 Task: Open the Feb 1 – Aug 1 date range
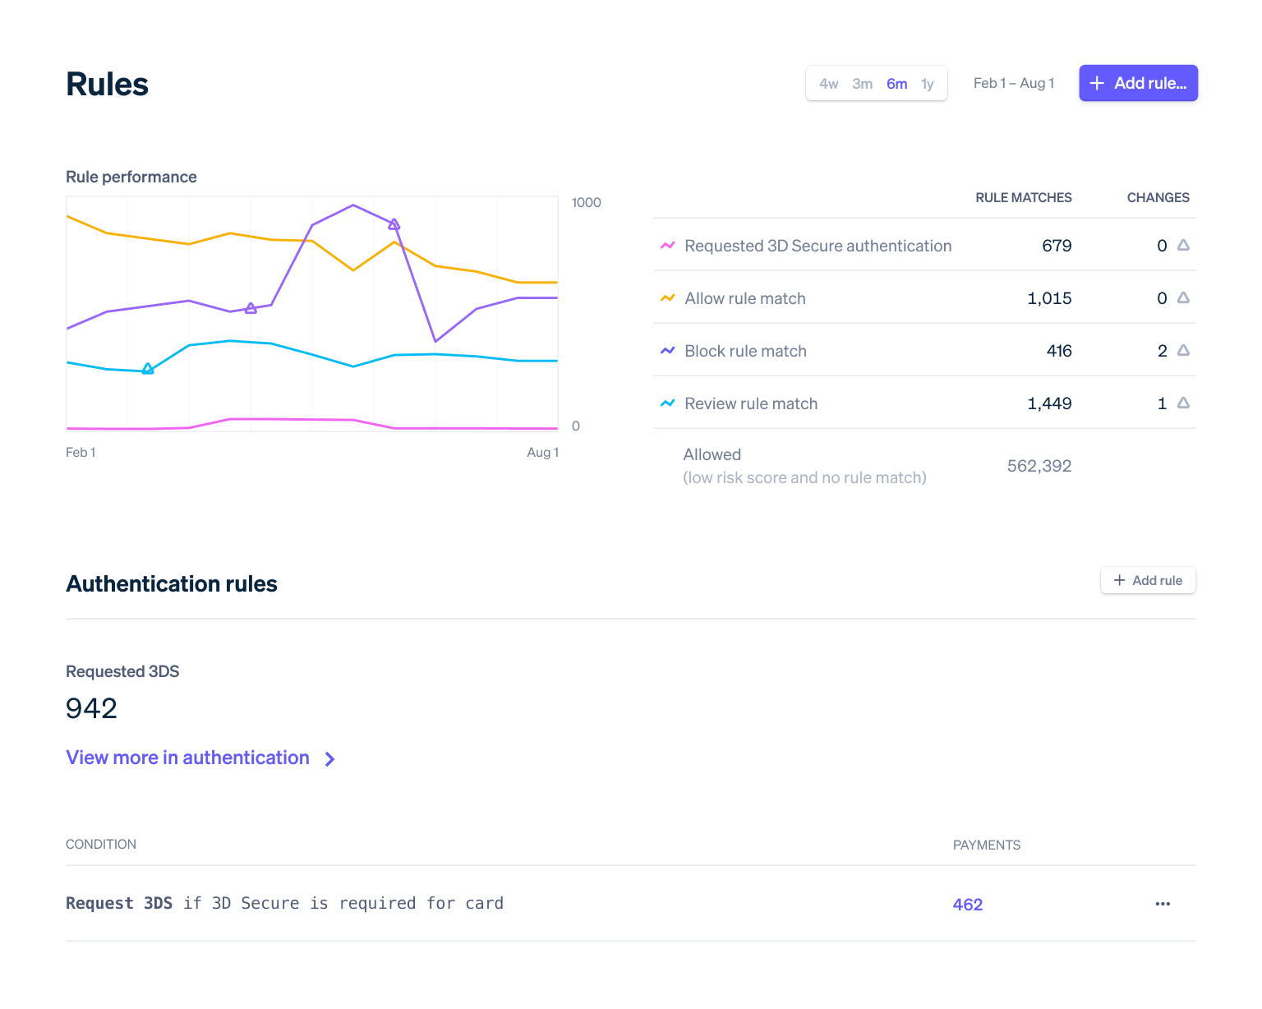click(x=1014, y=83)
